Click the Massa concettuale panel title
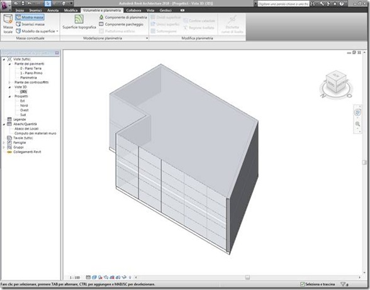The height and width of the screenshot is (290, 370). pyautogui.click(x=30, y=38)
